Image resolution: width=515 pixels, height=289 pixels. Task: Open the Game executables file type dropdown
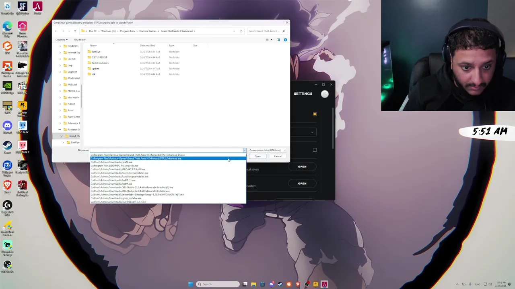pos(267,150)
